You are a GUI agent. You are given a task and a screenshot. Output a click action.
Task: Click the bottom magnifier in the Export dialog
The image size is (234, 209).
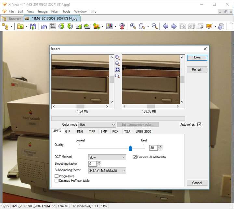click(x=117, y=76)
